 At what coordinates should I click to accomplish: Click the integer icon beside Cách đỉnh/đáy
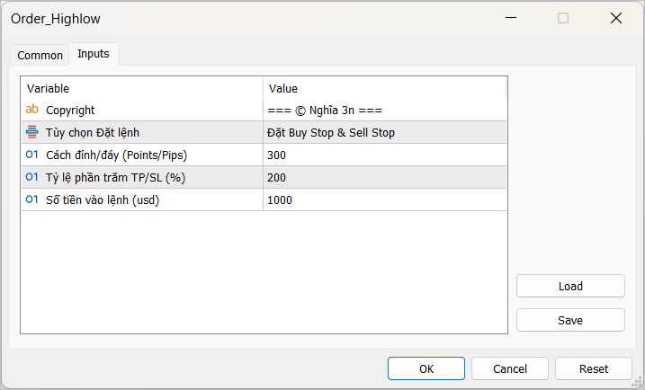pos(32,155)
